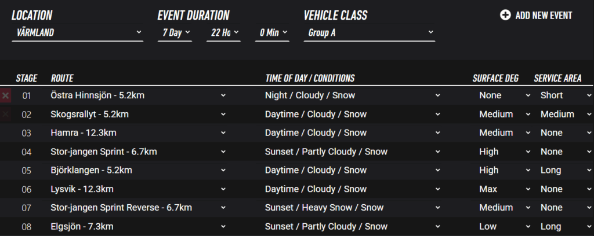Screen dimensions: 594x236
Task: Expand the 7 Day duration dropdown
Action: [x=175, y=32]
